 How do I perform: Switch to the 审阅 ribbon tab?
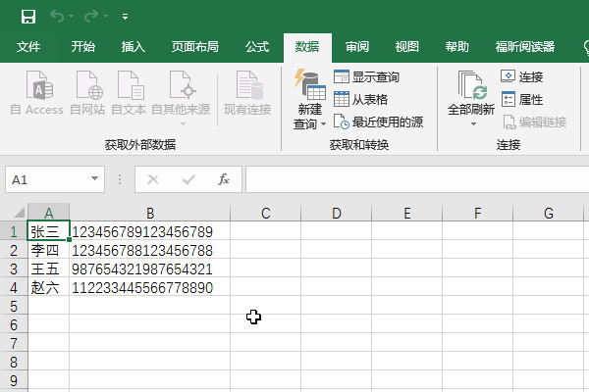click(x=357, y=47)
